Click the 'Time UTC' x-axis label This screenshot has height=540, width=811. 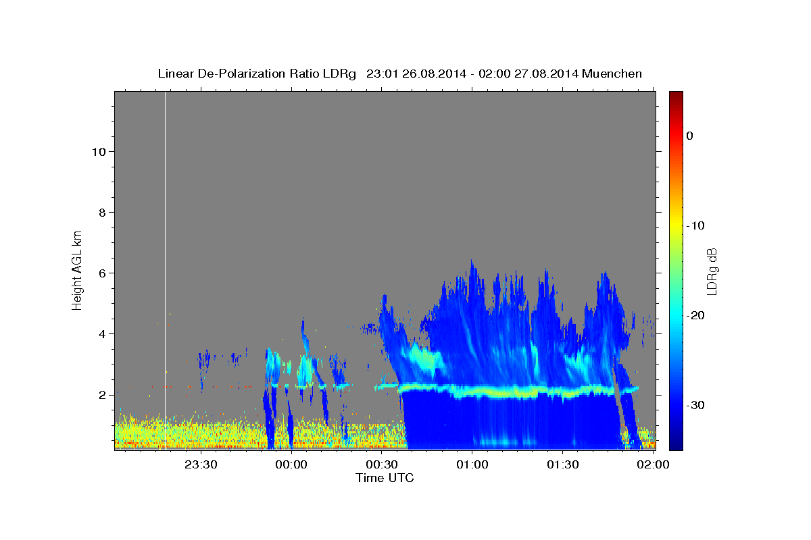[x=385, y=479]
